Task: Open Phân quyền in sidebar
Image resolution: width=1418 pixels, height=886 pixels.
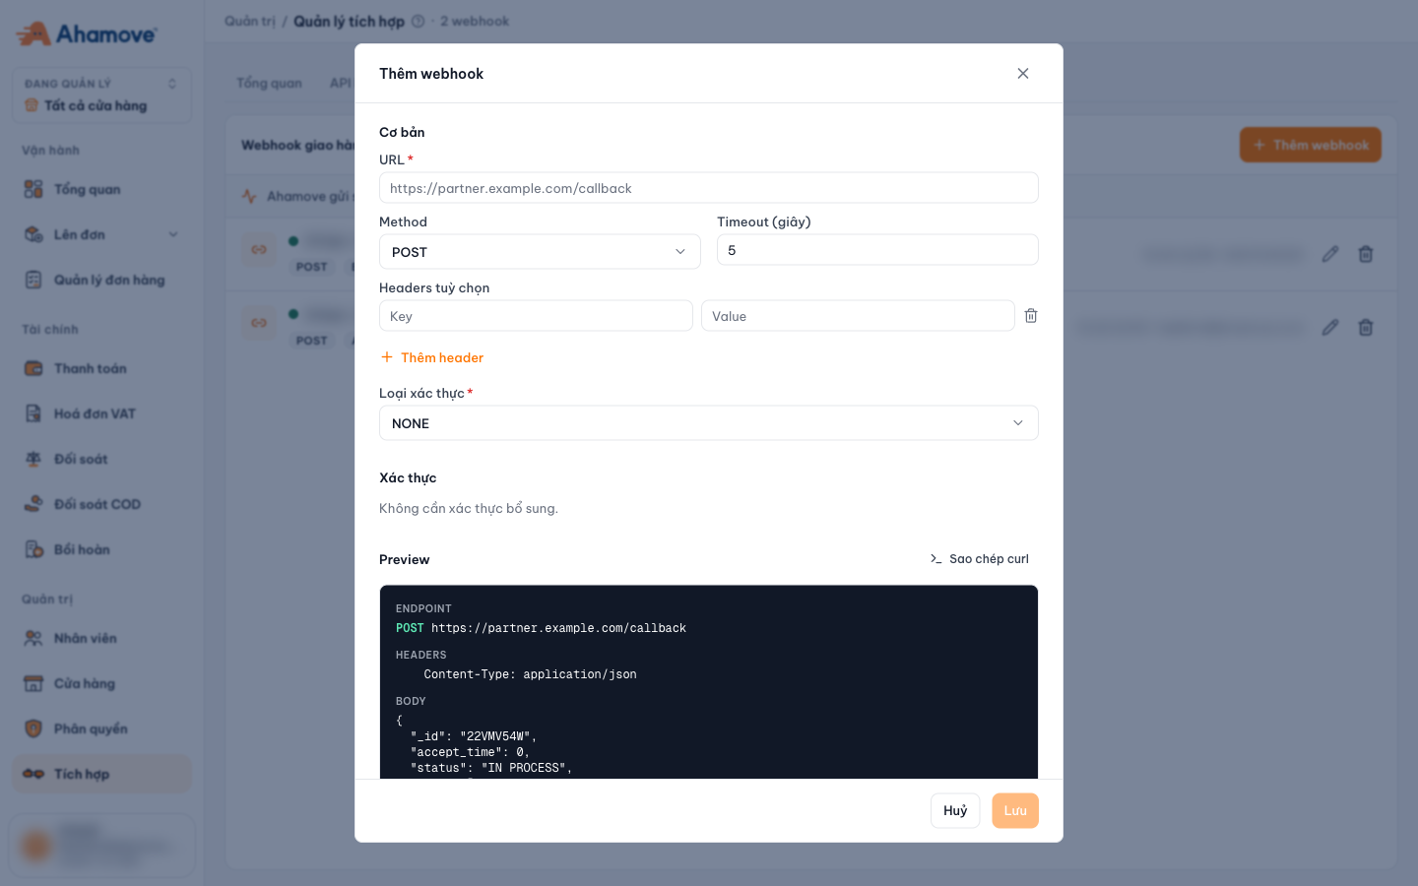Action: tap(101, 728)
